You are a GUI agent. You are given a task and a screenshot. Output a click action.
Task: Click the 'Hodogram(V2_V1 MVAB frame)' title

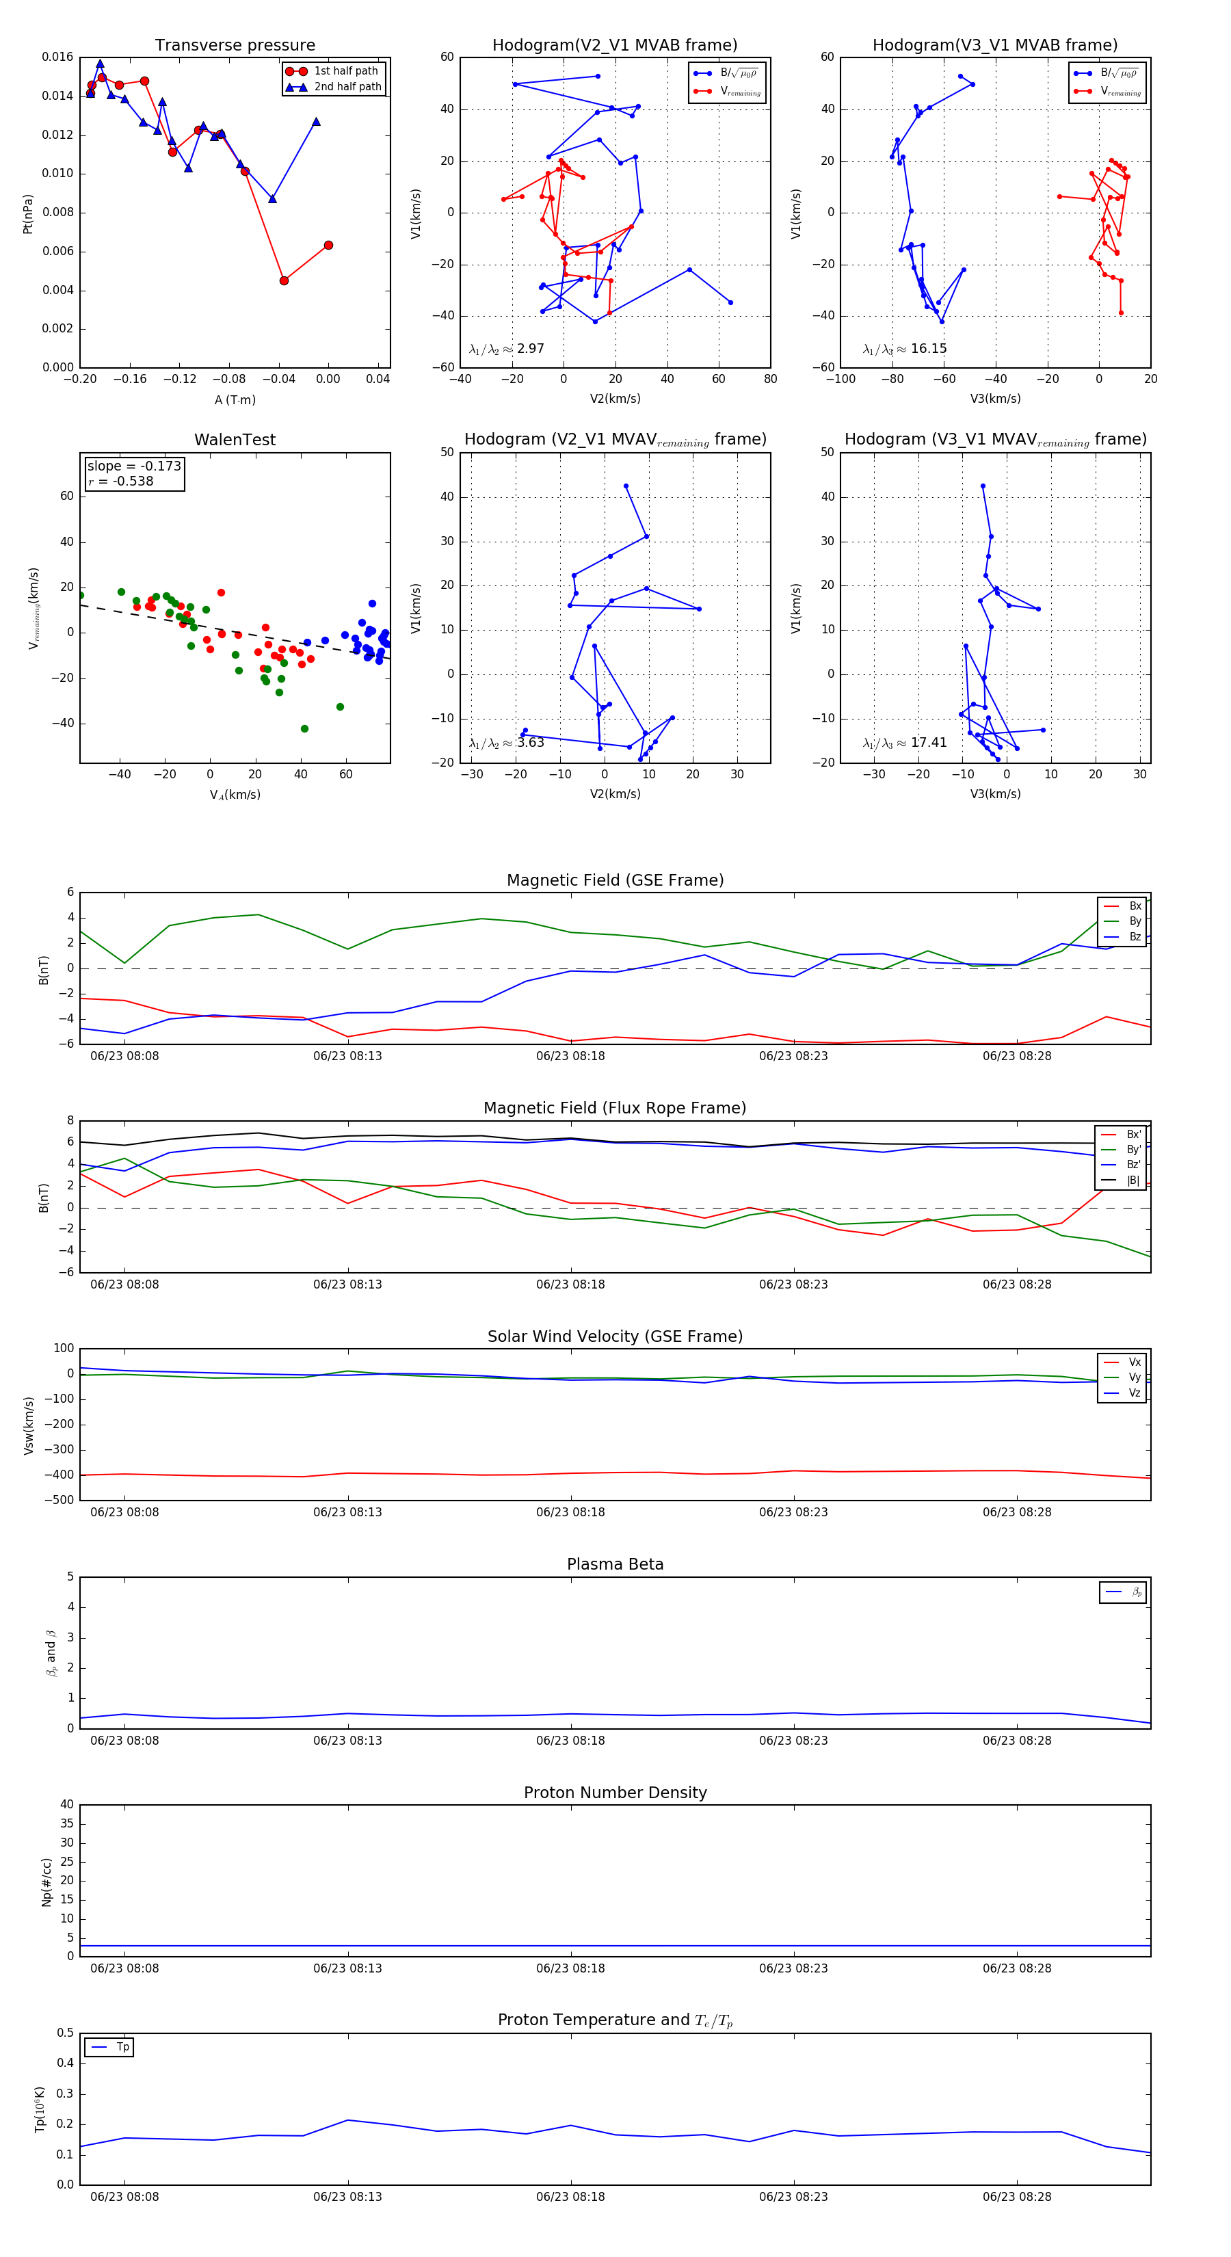pyautogui.click(x=615, y=46)
